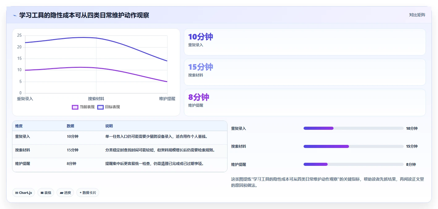Click the 表格 tag chip
The image size is (438, 209).
[46, 193]
